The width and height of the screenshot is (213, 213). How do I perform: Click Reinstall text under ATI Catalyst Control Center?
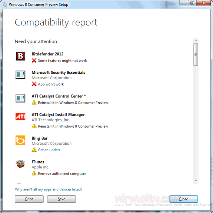pyautogui.click(x=73, y=103)
